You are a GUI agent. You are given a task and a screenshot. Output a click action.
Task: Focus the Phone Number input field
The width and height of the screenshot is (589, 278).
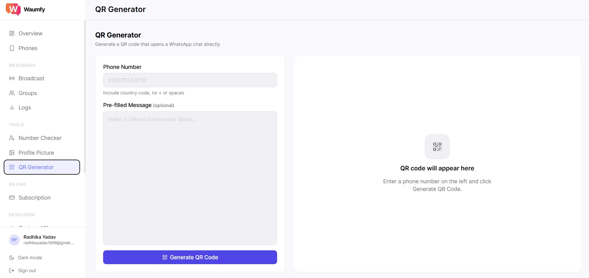pos(190,80)
